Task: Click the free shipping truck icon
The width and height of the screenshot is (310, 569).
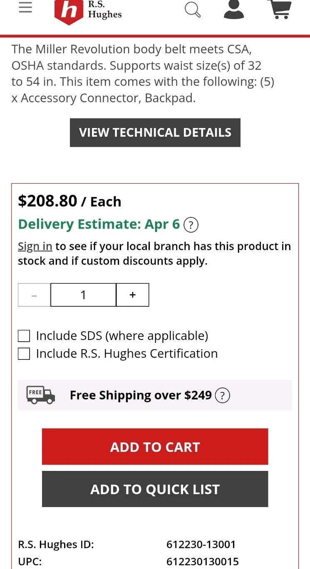Action: (40, 395)
